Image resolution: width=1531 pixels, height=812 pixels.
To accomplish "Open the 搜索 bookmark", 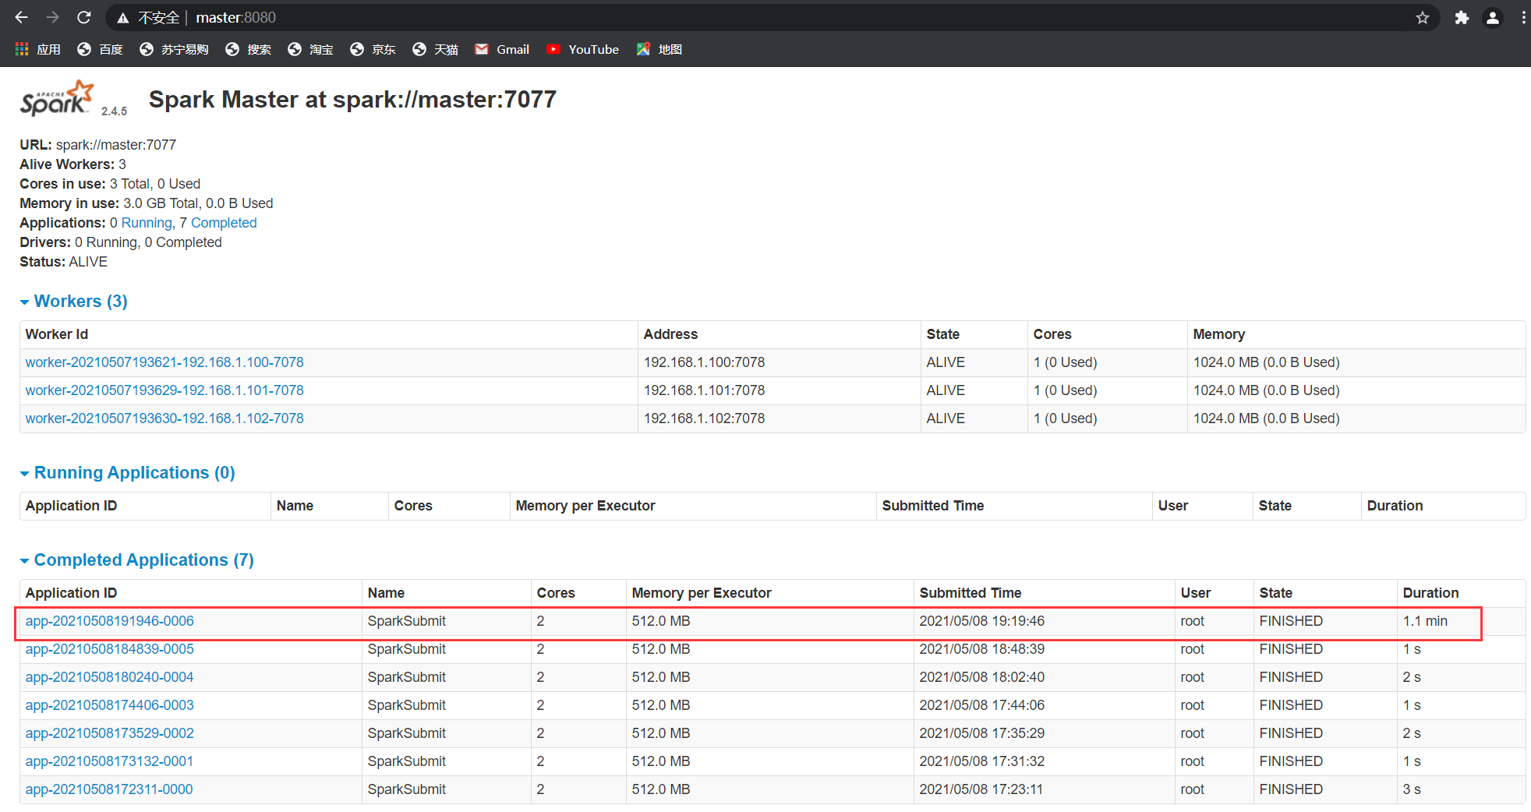I will (248, 49).
